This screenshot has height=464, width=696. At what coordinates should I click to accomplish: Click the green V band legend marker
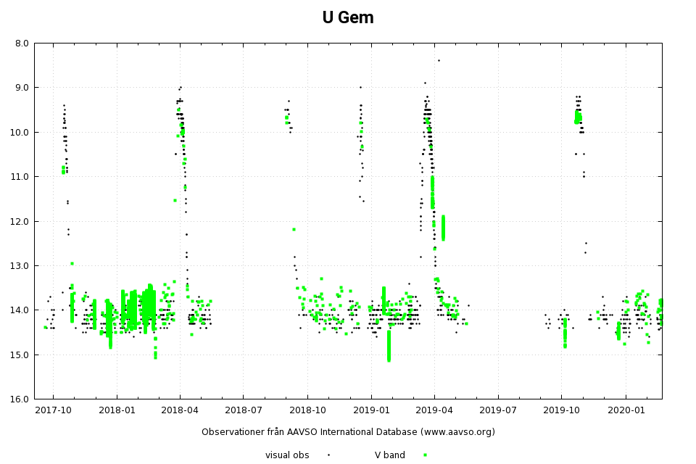pos(425,455)
